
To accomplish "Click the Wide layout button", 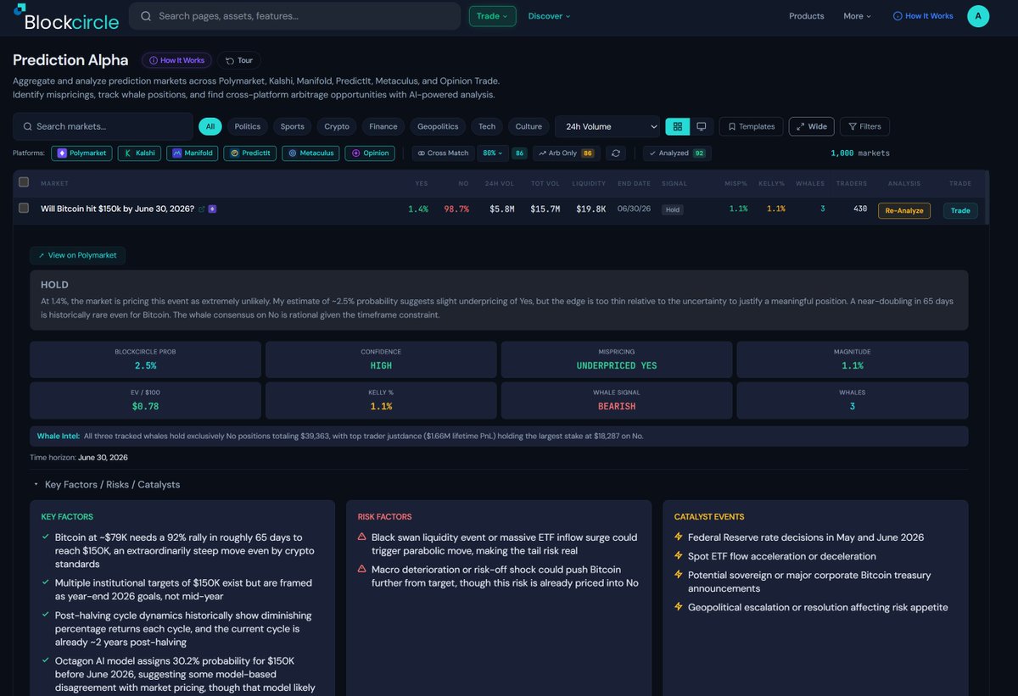I will 812,126.
